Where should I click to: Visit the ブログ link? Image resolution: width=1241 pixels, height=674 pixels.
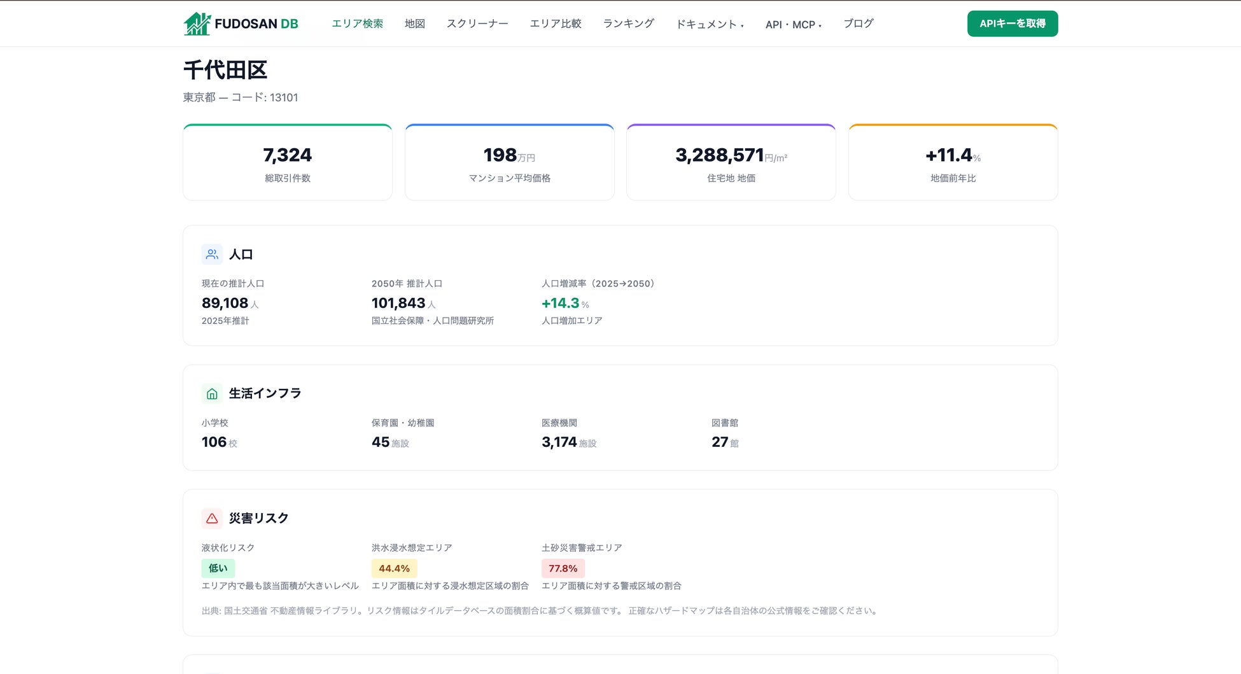click(x=859, y=24)
